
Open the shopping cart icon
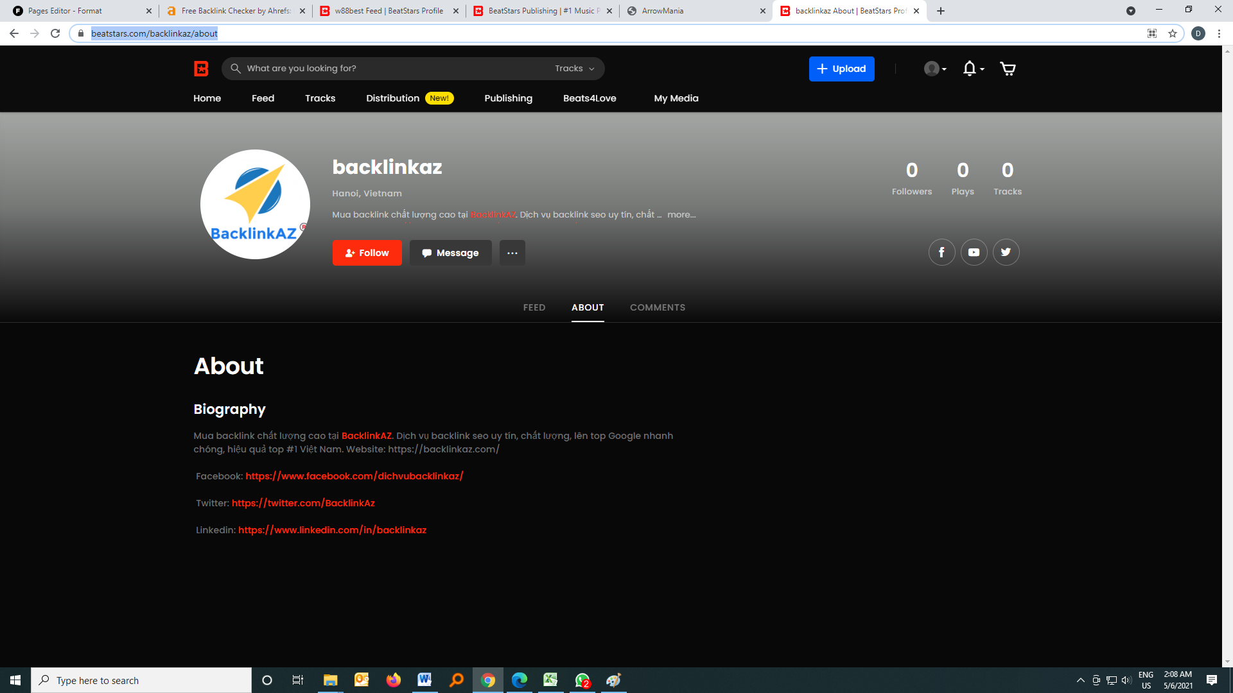click(x=1008, y=69)
